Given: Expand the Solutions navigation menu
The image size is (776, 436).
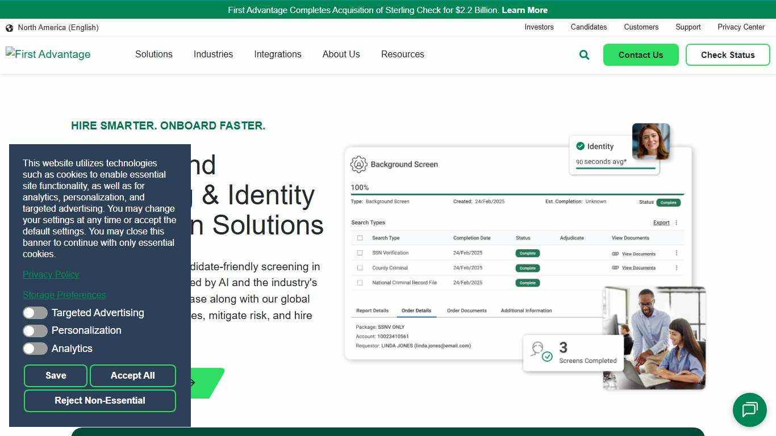Looking at the screenshot, I should point(153,54).
